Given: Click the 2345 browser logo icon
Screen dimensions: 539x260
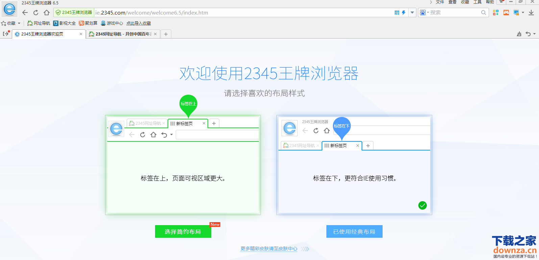Looking at the screenshot, I should click(x=9, y=9).
